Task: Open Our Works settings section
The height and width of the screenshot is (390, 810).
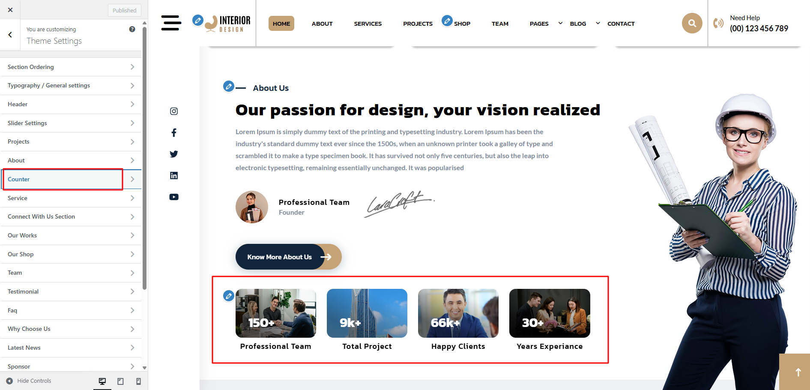Action: pos(71,235)
